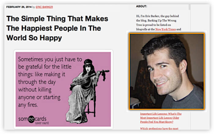Click the February 26, 2014 post date

pyautogui.click(x=19, y=7)
